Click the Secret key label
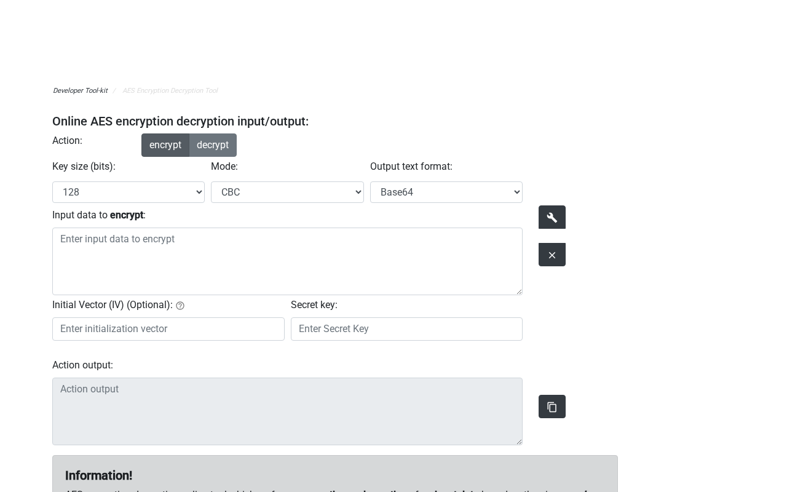This screenshot has height=492, width=787. click(x=314, y=305)
